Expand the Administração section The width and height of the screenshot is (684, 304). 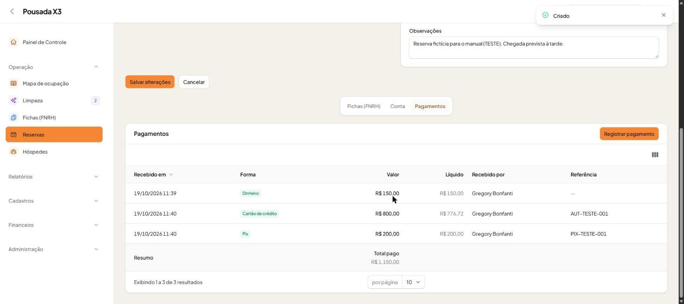click(96, 249)
